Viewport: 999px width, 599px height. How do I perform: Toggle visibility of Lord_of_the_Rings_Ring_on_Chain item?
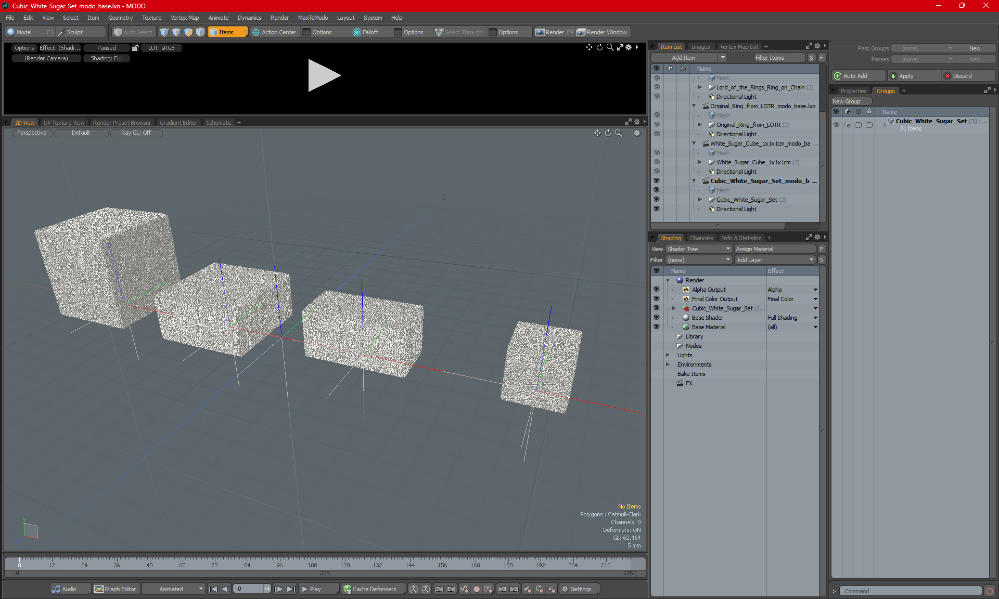point(656,87)
